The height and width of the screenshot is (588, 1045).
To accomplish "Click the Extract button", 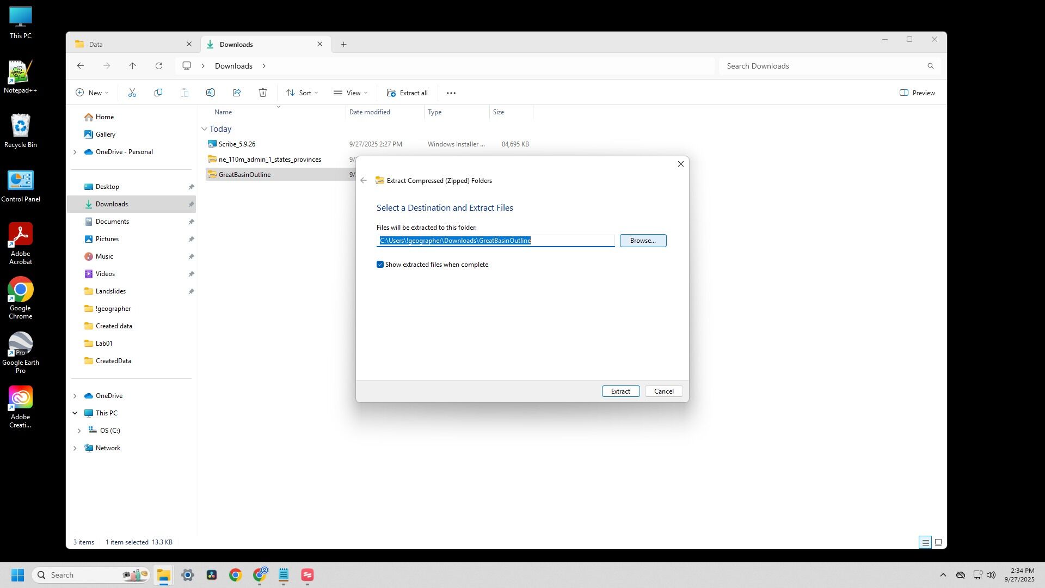I will (x=620, y=391).
